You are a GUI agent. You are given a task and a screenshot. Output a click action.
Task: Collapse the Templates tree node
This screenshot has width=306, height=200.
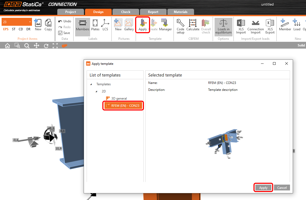tap(91, 84)
